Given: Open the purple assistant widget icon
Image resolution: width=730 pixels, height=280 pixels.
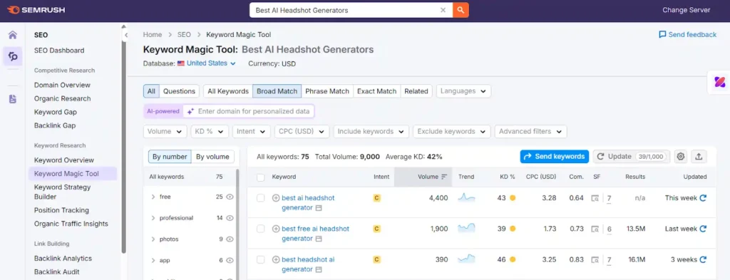Looking at the screenshot, I should [x=719, y=83].
